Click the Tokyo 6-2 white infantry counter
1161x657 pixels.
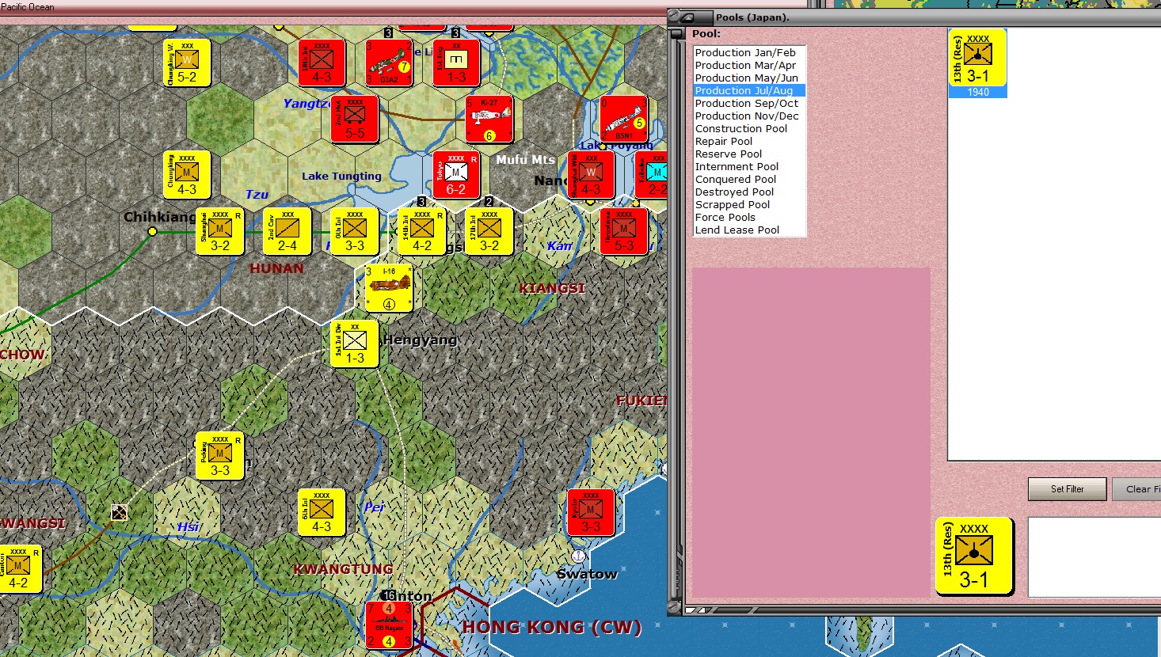tap(456, 175)
